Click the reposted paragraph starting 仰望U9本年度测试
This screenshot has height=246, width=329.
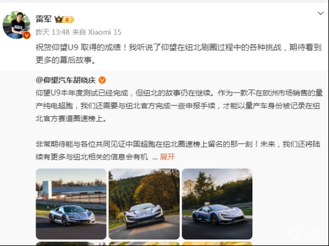179,106
